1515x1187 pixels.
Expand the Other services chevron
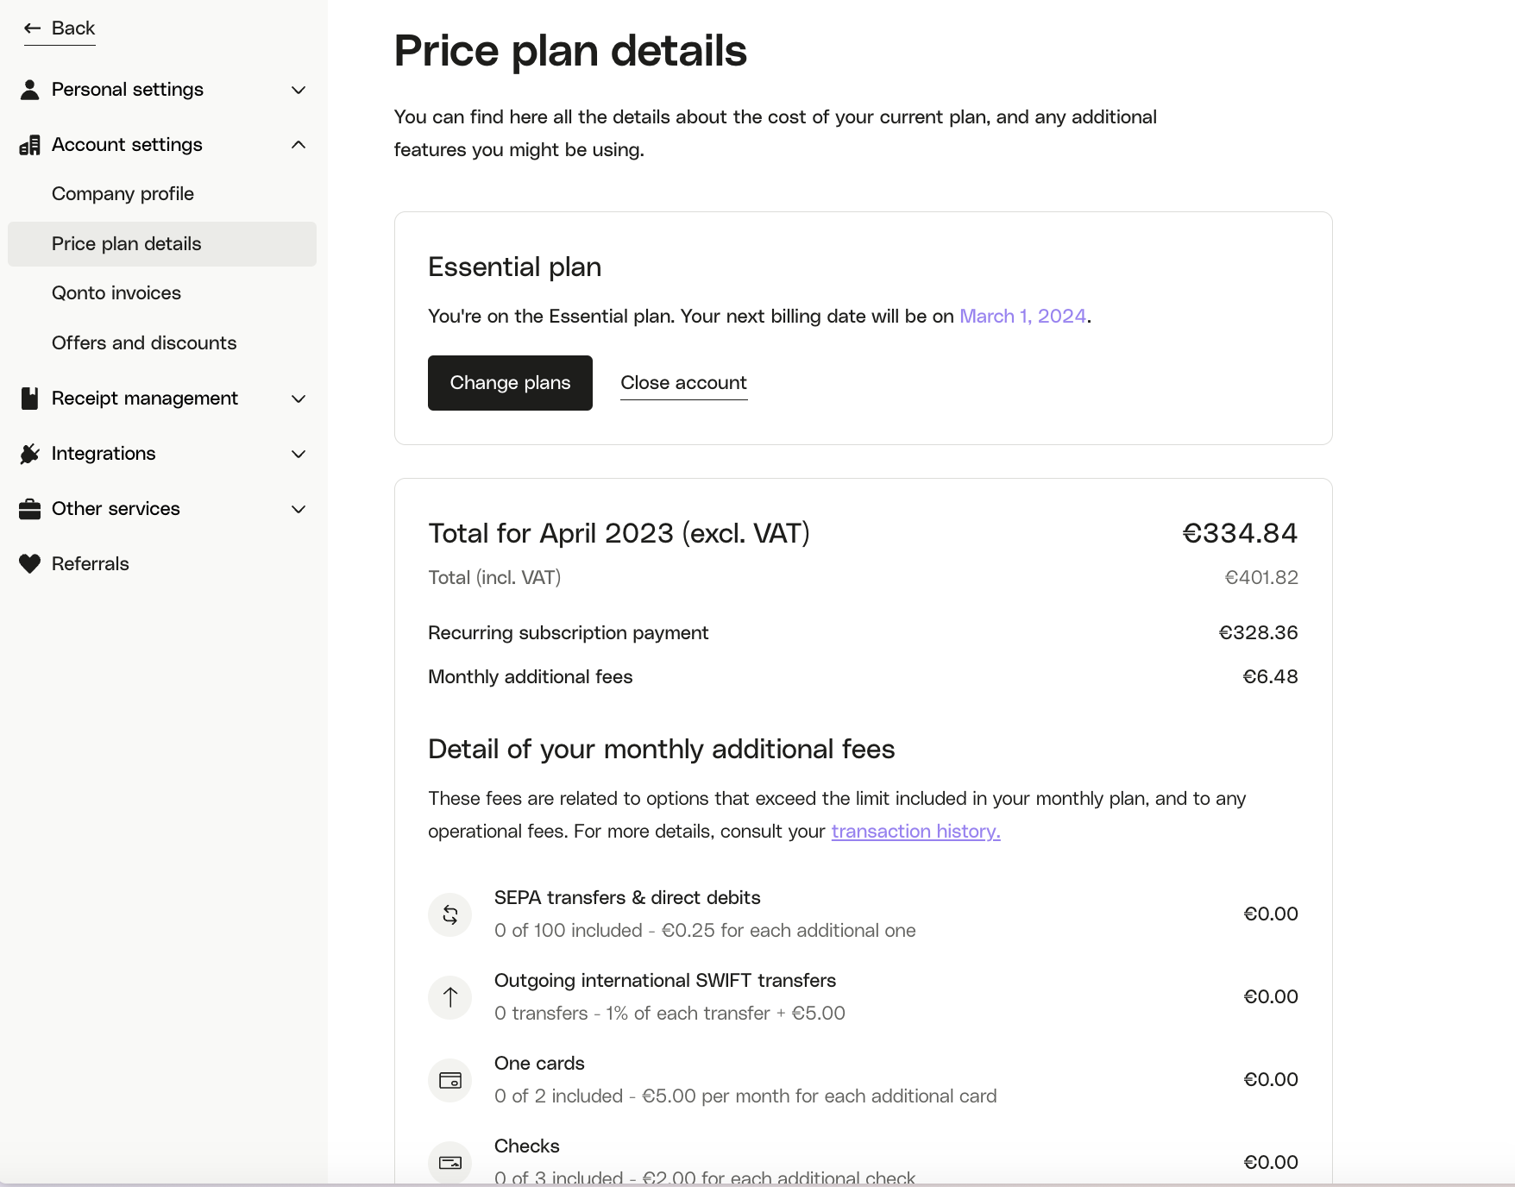click(299, 509)
